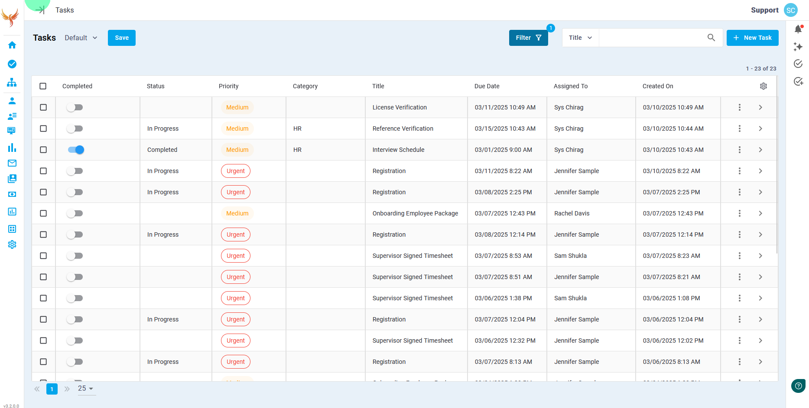Image resolution: width=809 pixels, height=408 pixels.
Task: Click the Save button
Action: 122,38
